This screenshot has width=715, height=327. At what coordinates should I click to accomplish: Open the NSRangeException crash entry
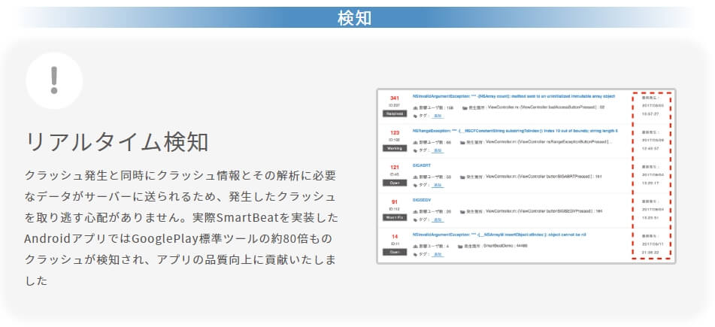point(515,131)
